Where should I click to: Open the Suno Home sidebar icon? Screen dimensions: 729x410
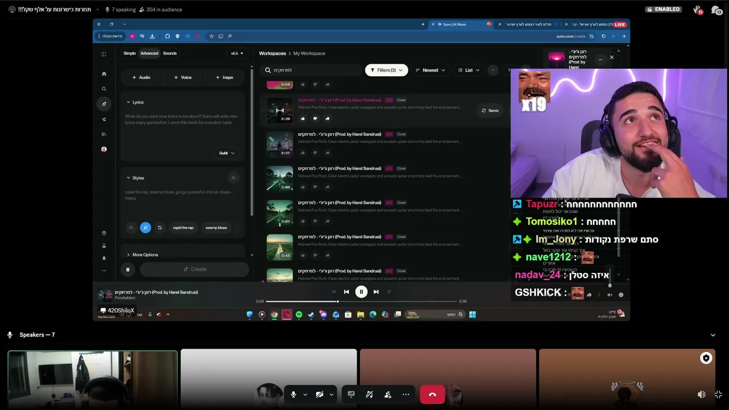point(104,73)
